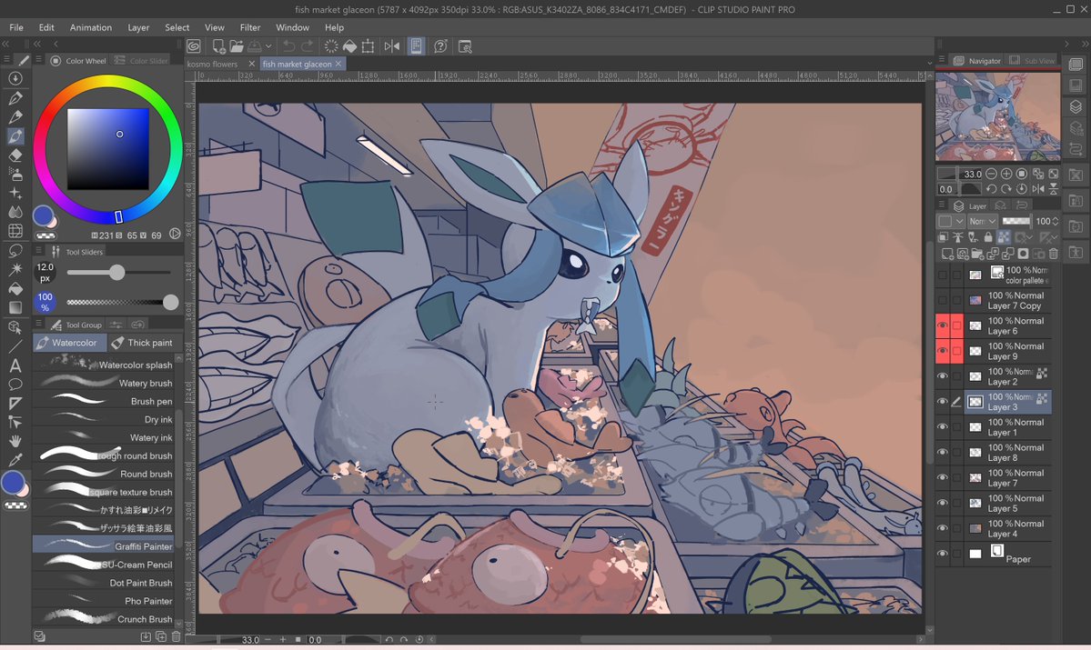Click the Undo arrow in command bar
The height and width of the screenshot is (650, 1091).
tap(288, 46)
